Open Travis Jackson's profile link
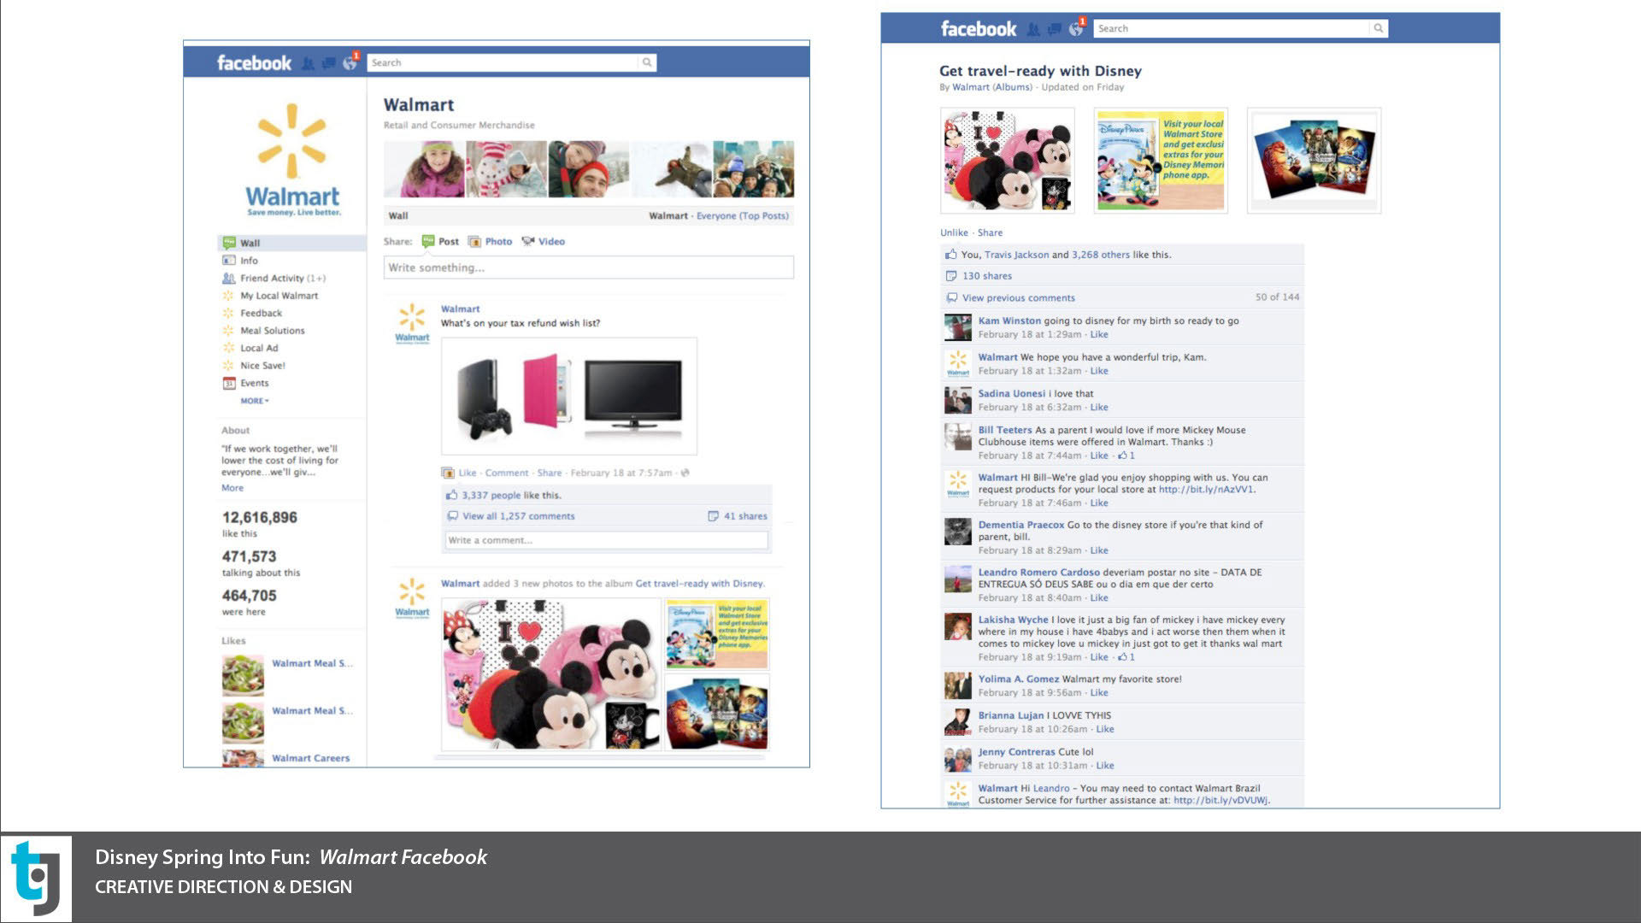 coord(1016,255)
